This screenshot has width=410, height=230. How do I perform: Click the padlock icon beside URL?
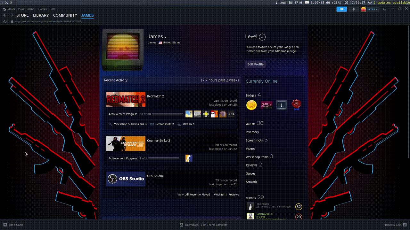(12, 22)
